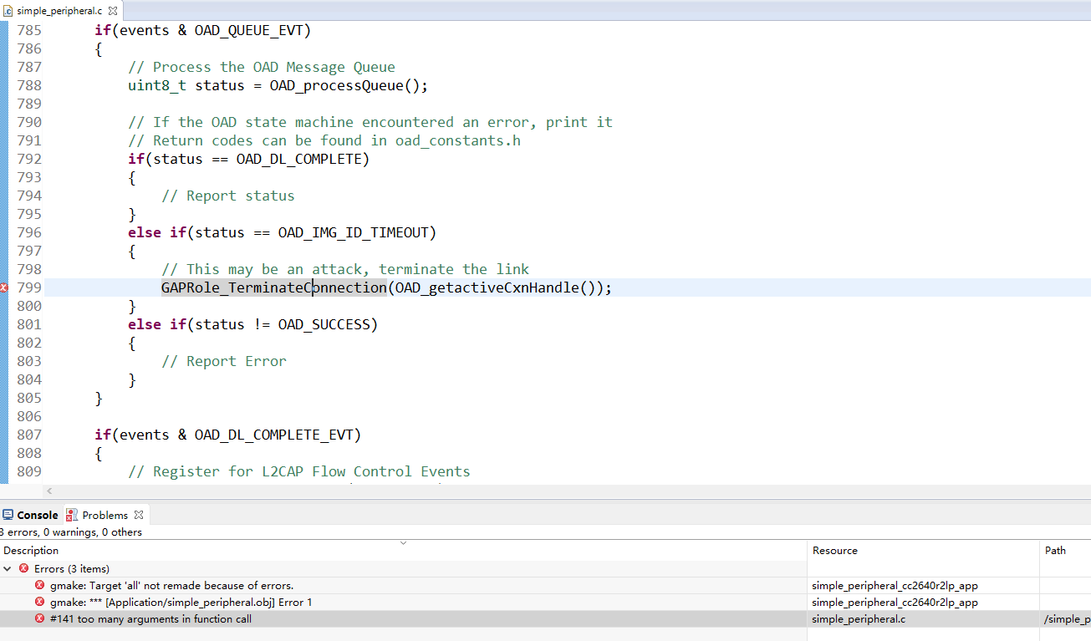Image resolution: width=1091 pixels, height=641 pixels.
Task: Click comment "// This may be an attack, terminate the link"
Action: point(345,269)
